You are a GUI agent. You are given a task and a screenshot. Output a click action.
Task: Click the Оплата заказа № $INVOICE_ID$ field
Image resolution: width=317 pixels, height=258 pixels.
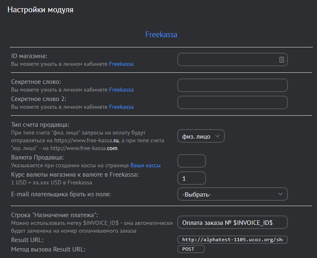[x=232, y=222]
